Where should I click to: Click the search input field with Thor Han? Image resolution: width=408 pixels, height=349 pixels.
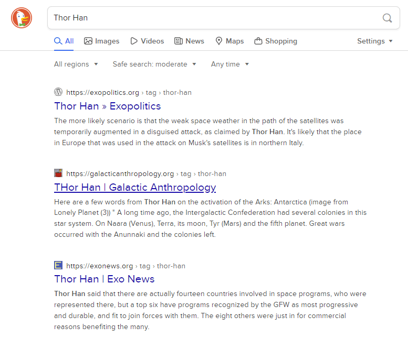click(x=210, y=18)
